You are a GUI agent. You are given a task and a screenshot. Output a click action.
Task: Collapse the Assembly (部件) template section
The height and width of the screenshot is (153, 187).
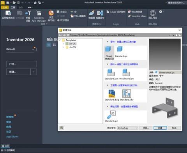(108, 64)
